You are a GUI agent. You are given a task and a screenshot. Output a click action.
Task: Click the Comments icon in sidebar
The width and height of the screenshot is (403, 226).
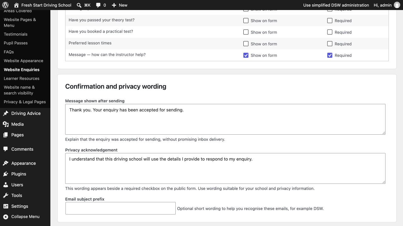click(x=6, y=149)
